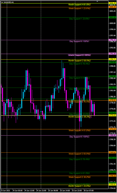117x193 pixels.
Task: Click the XAUUSD,H1 chart title text
Action: pos(9,2)
